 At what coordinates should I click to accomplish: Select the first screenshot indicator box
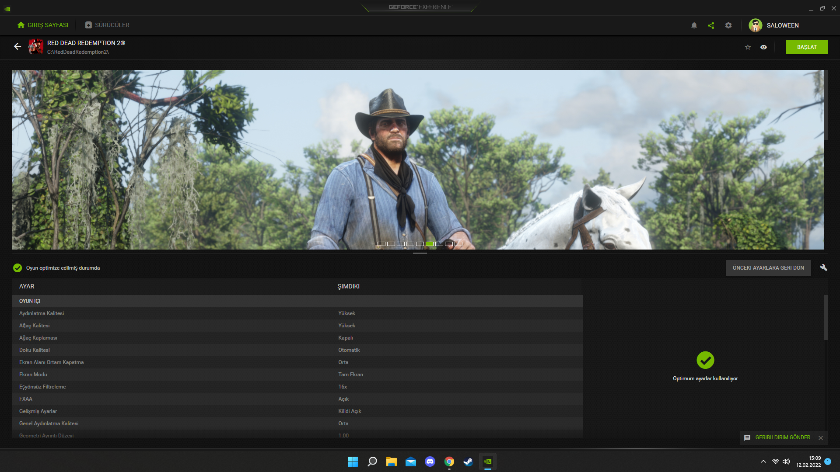pos(381,244)
